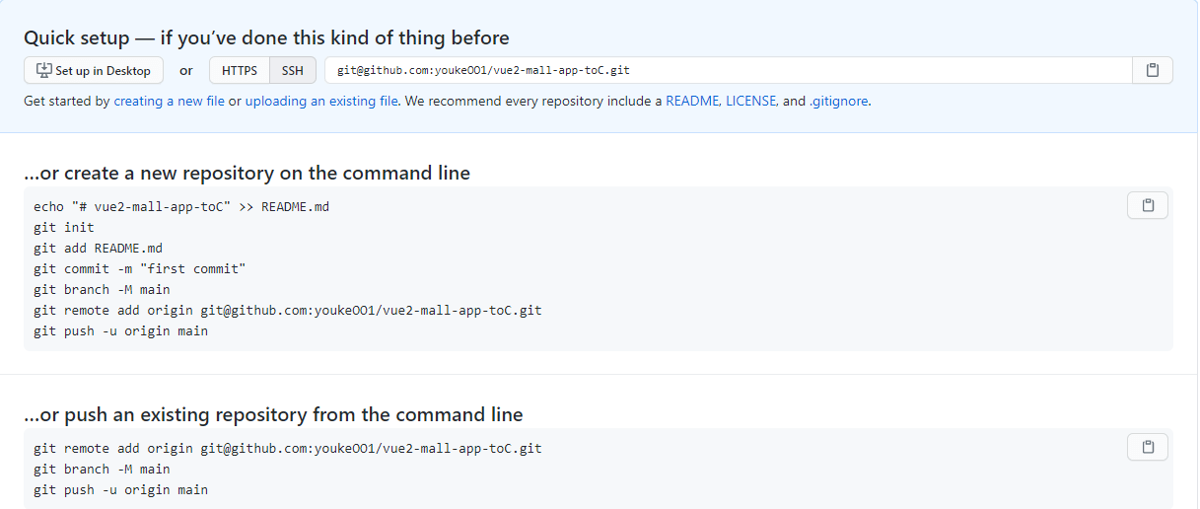Viewport: 1200px width, 509px height.
Task: Select the SSH protocol option
Action: tap(293, 70)
